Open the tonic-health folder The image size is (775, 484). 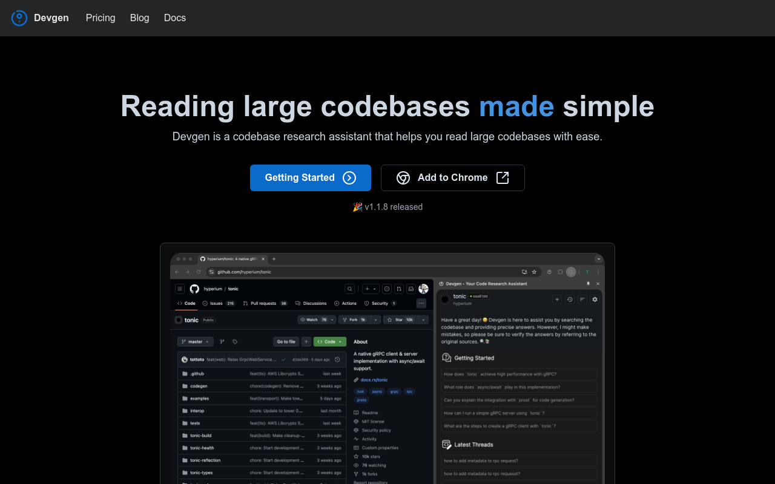[202, 448]
